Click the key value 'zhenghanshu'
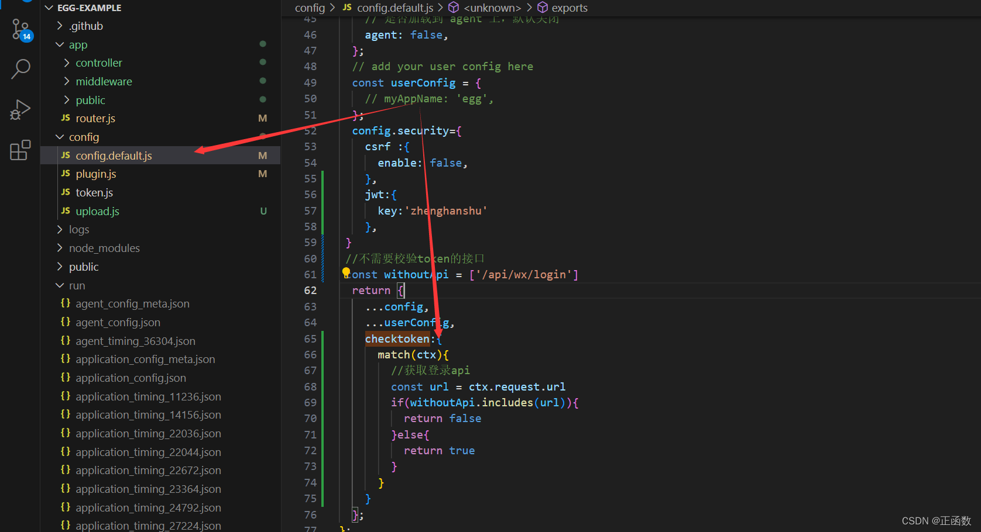Screen dimensions: 981x532 coord(446,210)
